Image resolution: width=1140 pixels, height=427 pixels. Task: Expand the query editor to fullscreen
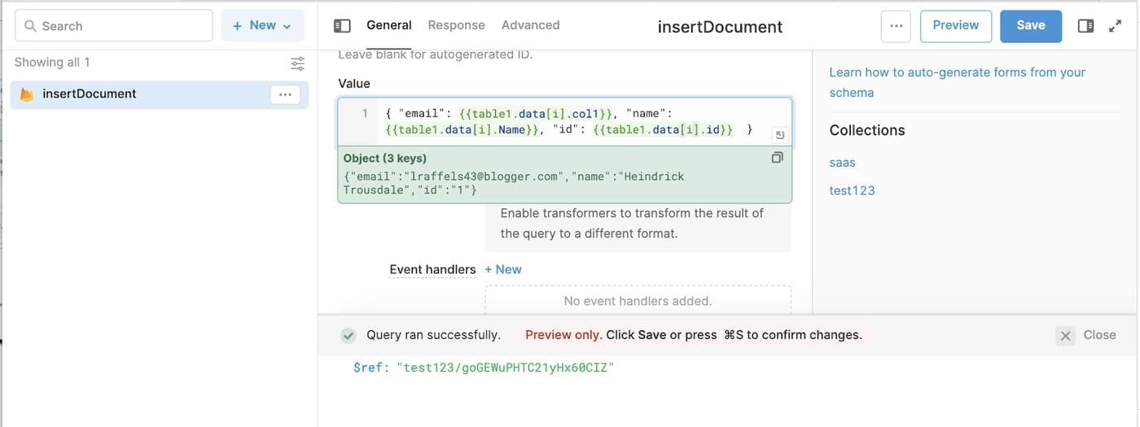[1116, 26]
